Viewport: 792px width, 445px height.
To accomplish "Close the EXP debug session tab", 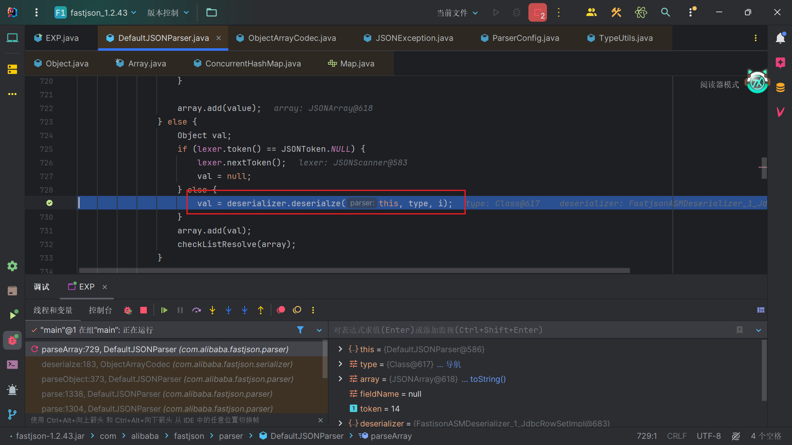I will coord(105,287).
